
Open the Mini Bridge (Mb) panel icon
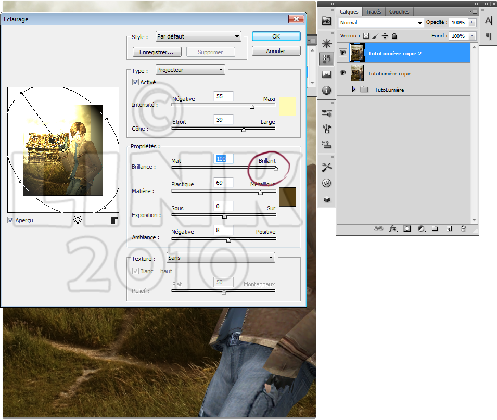[326, 21]
